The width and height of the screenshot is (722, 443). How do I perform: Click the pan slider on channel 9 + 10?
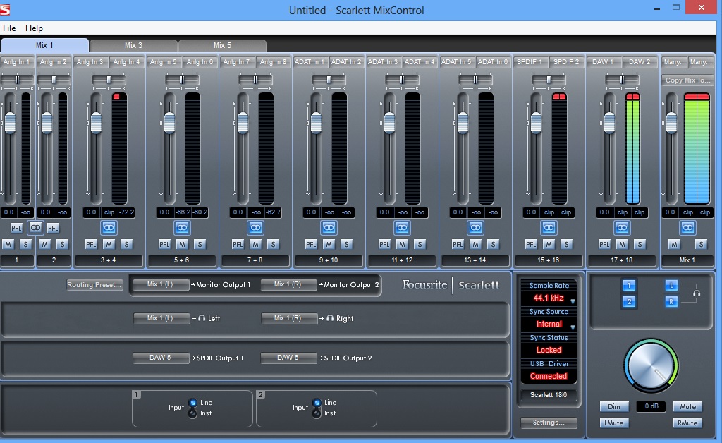point(329,80)
